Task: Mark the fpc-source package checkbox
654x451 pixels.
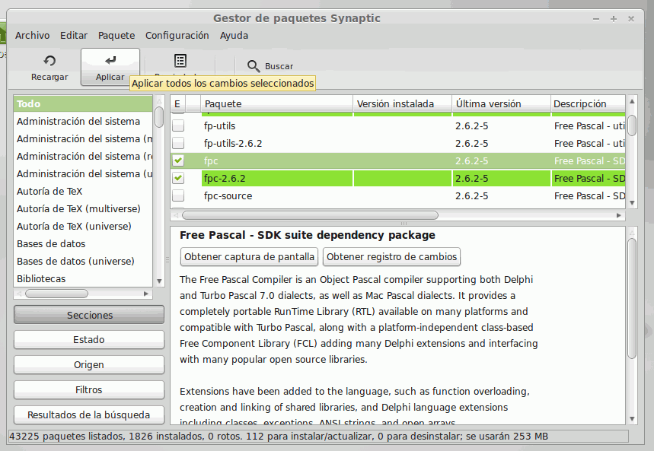Action: click(178, 195)
